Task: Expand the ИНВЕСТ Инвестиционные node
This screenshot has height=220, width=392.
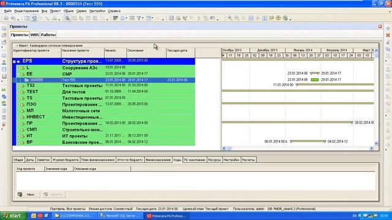Action: (18, 117)
